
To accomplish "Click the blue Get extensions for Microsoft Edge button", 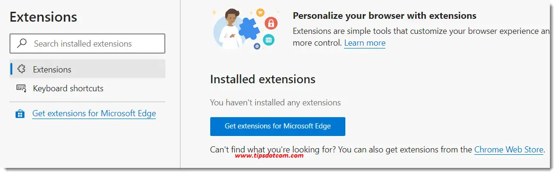I will tap(278, 126).
